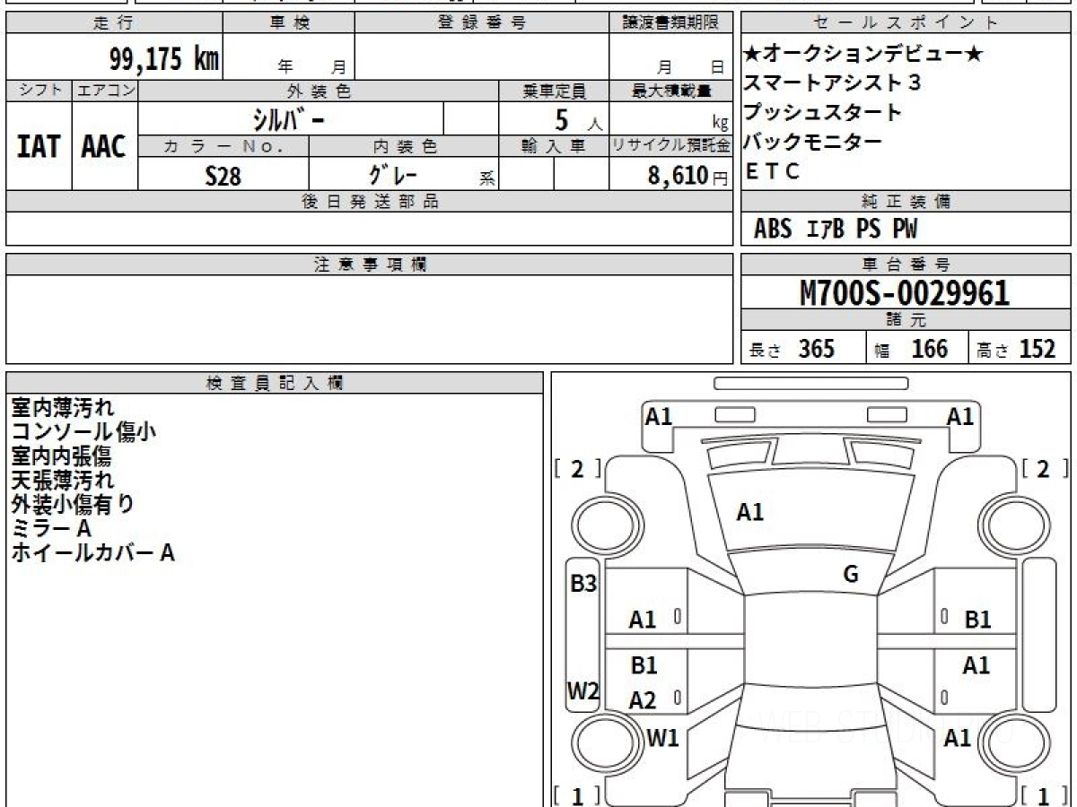The height and width of the screenshot is (807, 1077).
Task: Select the ABS エアB PS PW equipment line
Action: [x=836, y=230]
